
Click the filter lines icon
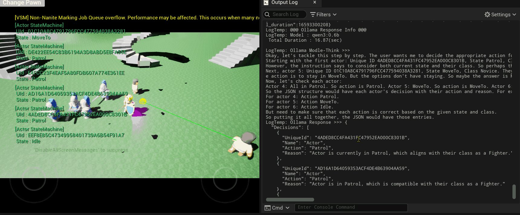(313, 14)
